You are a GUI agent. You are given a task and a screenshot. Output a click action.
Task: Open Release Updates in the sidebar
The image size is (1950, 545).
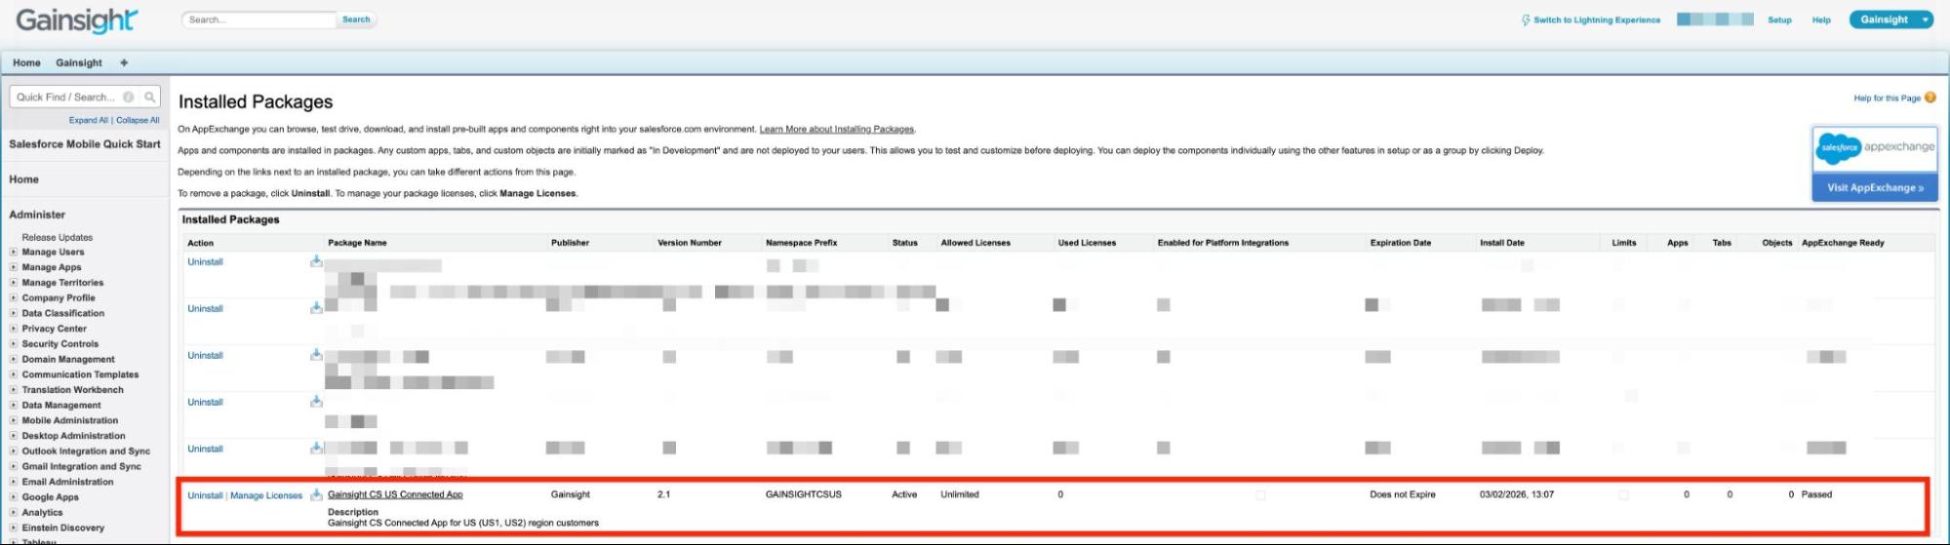tap(58, 237)
